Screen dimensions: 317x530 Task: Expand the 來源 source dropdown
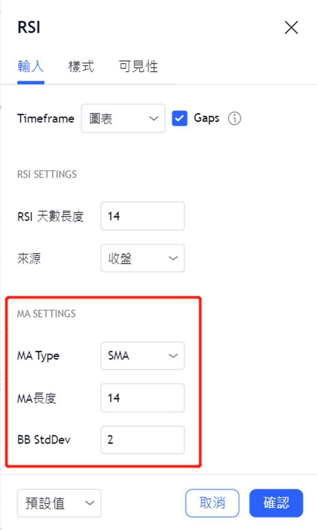point(143,258)
